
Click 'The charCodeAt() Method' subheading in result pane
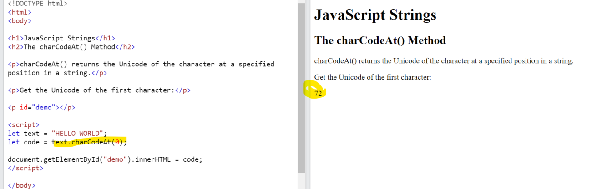coord(380,40)
